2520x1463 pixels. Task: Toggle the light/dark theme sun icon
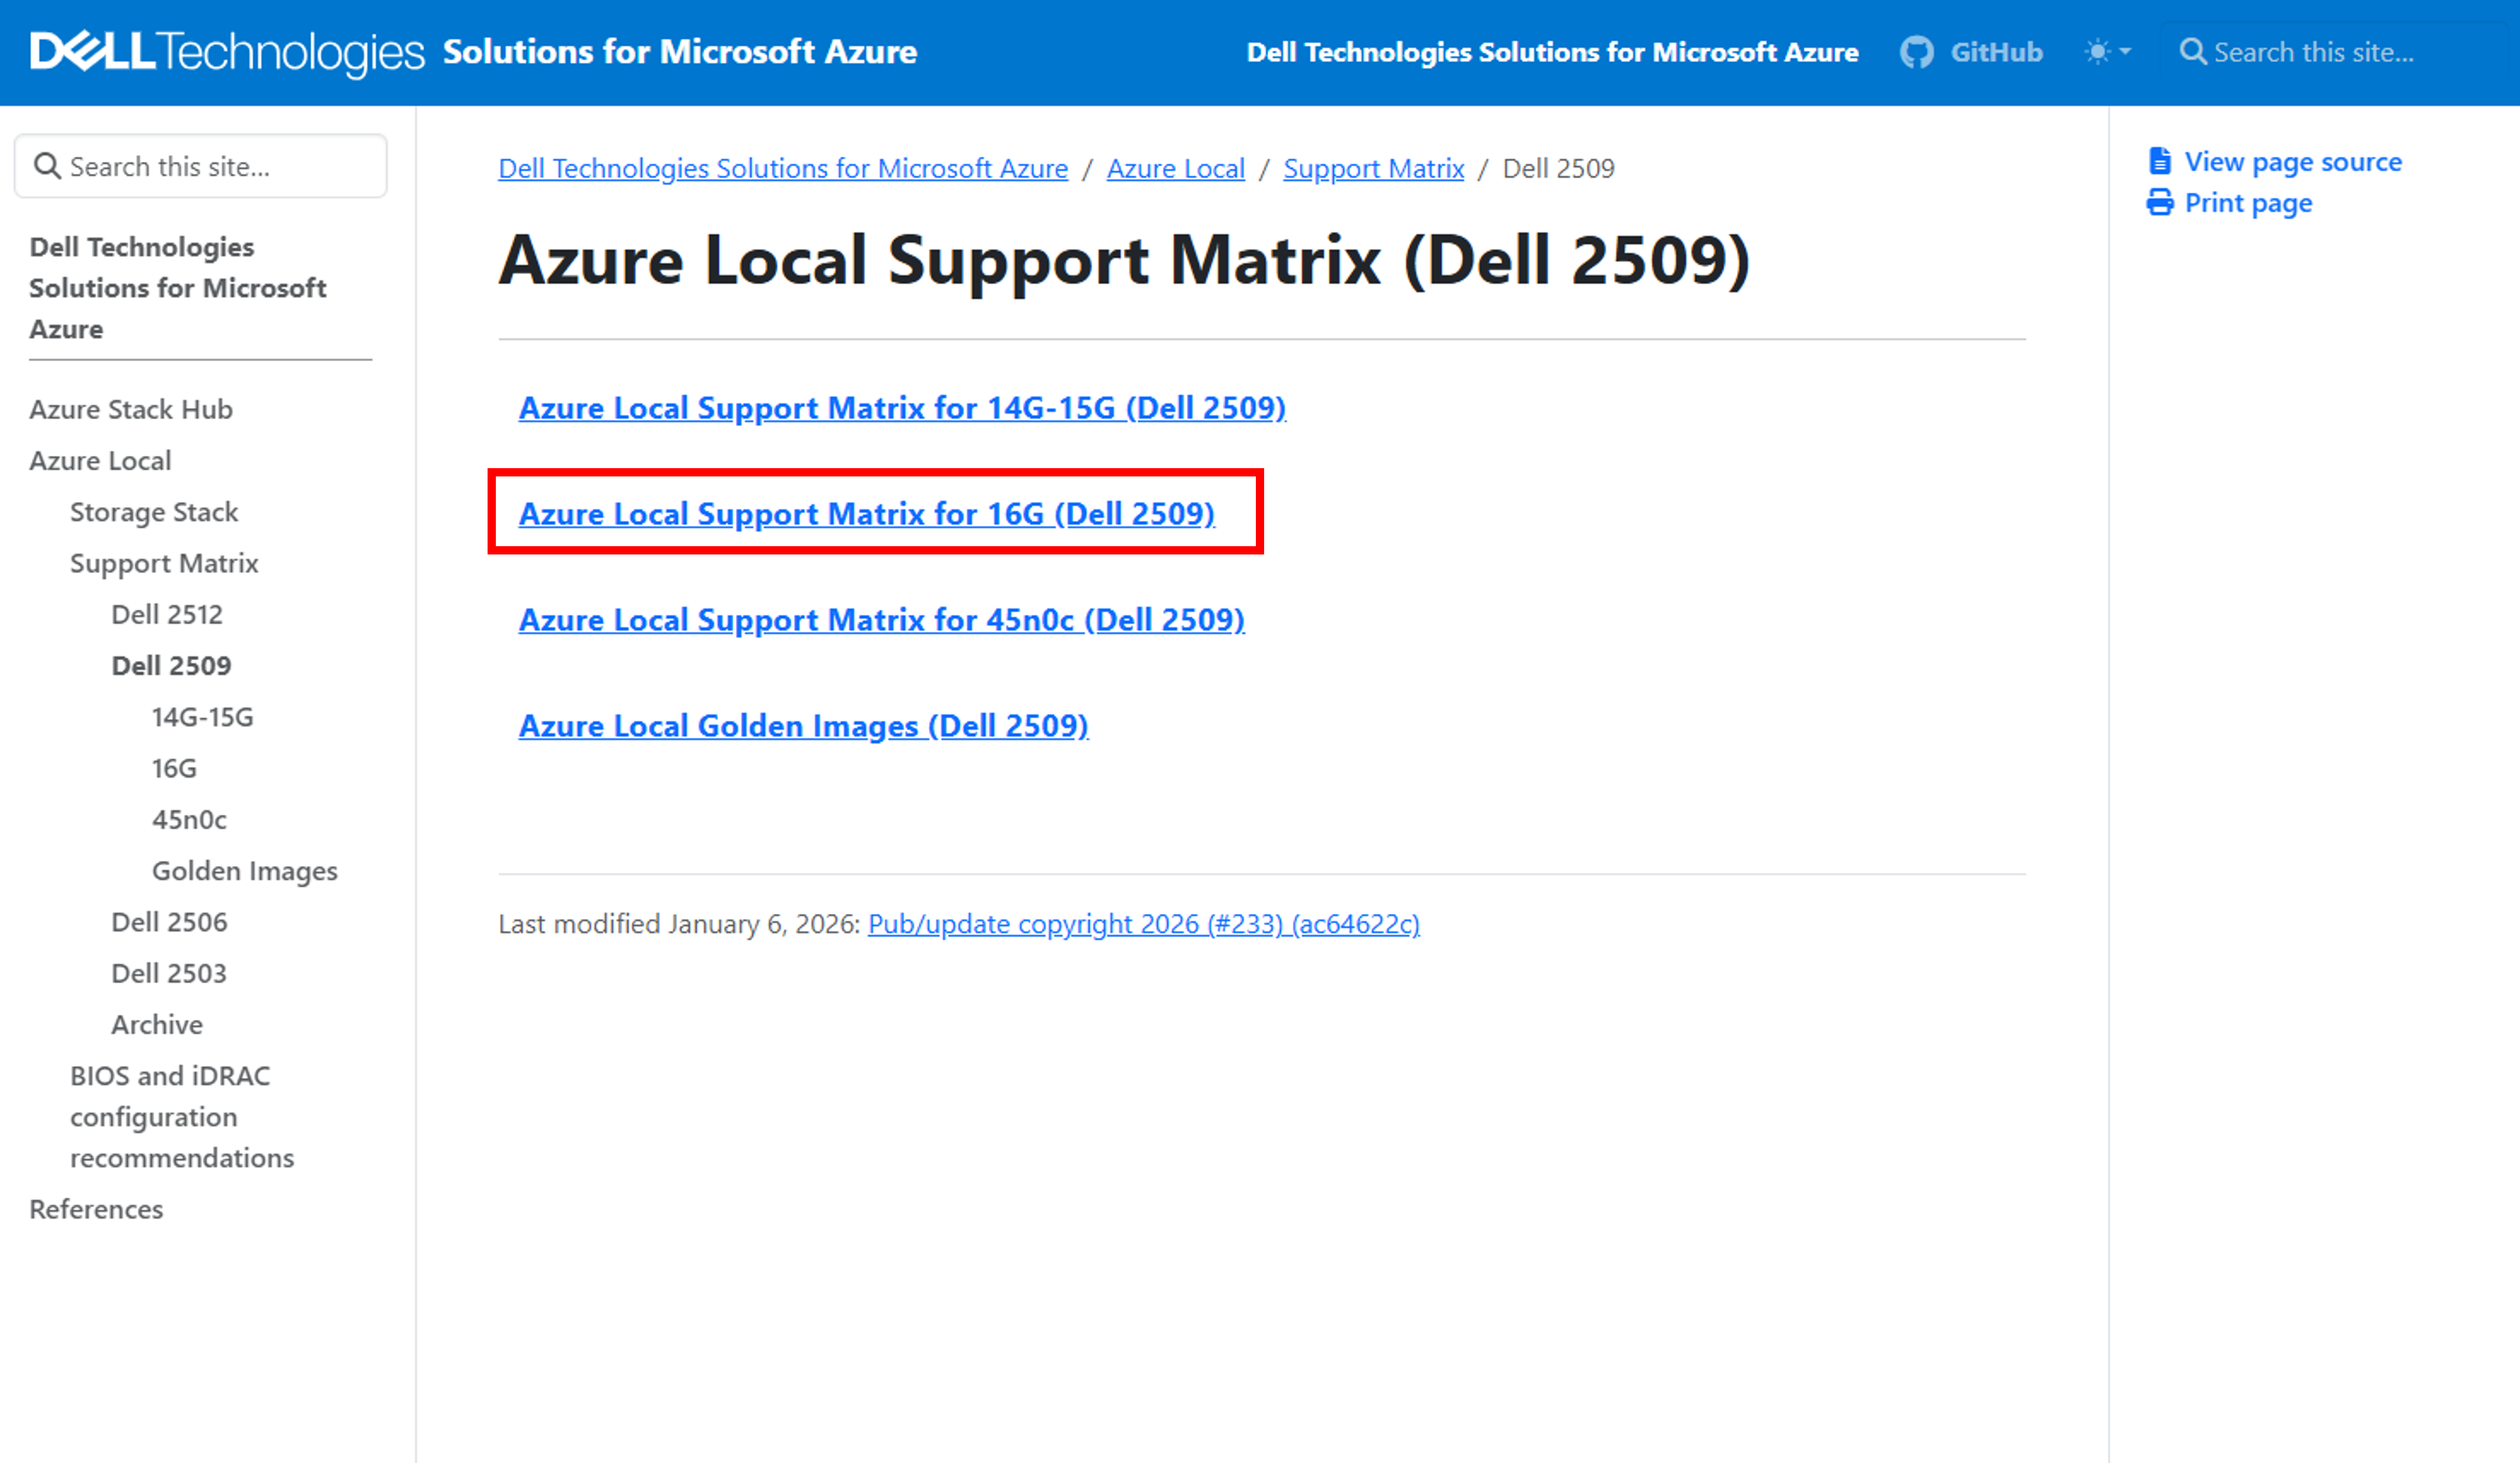[2097, 52]
